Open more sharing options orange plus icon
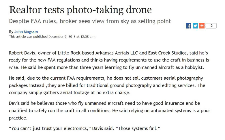 point(202,26)
